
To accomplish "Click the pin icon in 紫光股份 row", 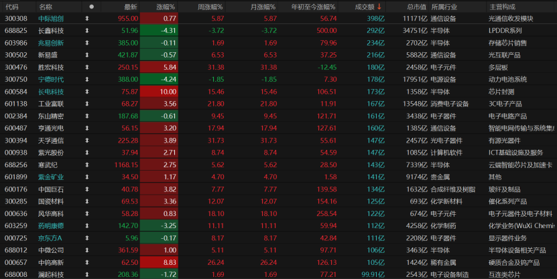I will coord(87,153).
